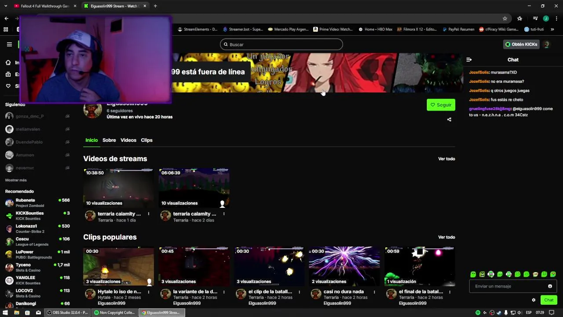Screen dimensions: 563x317
Task: Toggle notifications for gonza_dmc_P
Action: click(x=67, y=116)
